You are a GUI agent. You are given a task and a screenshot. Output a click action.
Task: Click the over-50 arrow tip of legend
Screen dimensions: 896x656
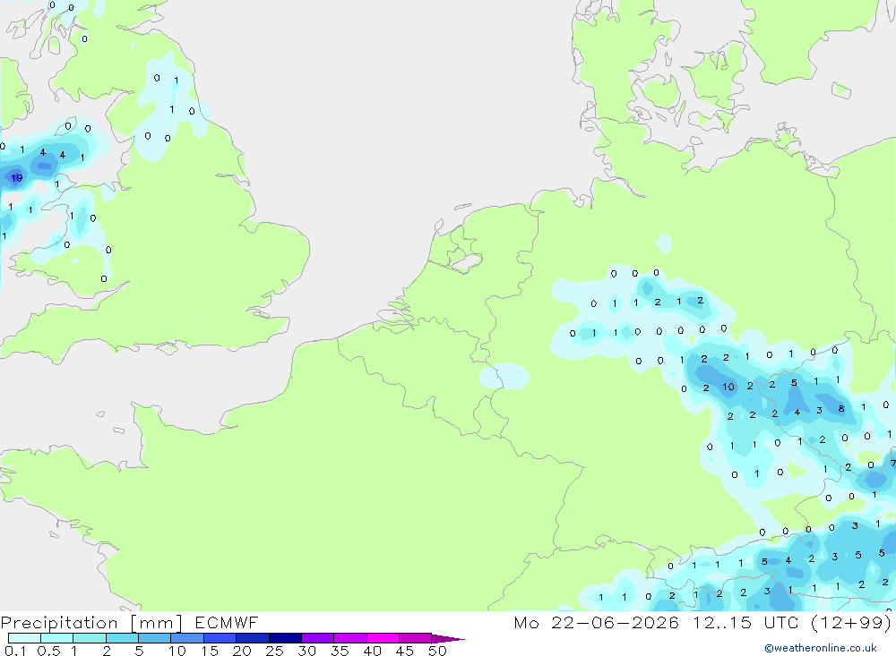449,638
